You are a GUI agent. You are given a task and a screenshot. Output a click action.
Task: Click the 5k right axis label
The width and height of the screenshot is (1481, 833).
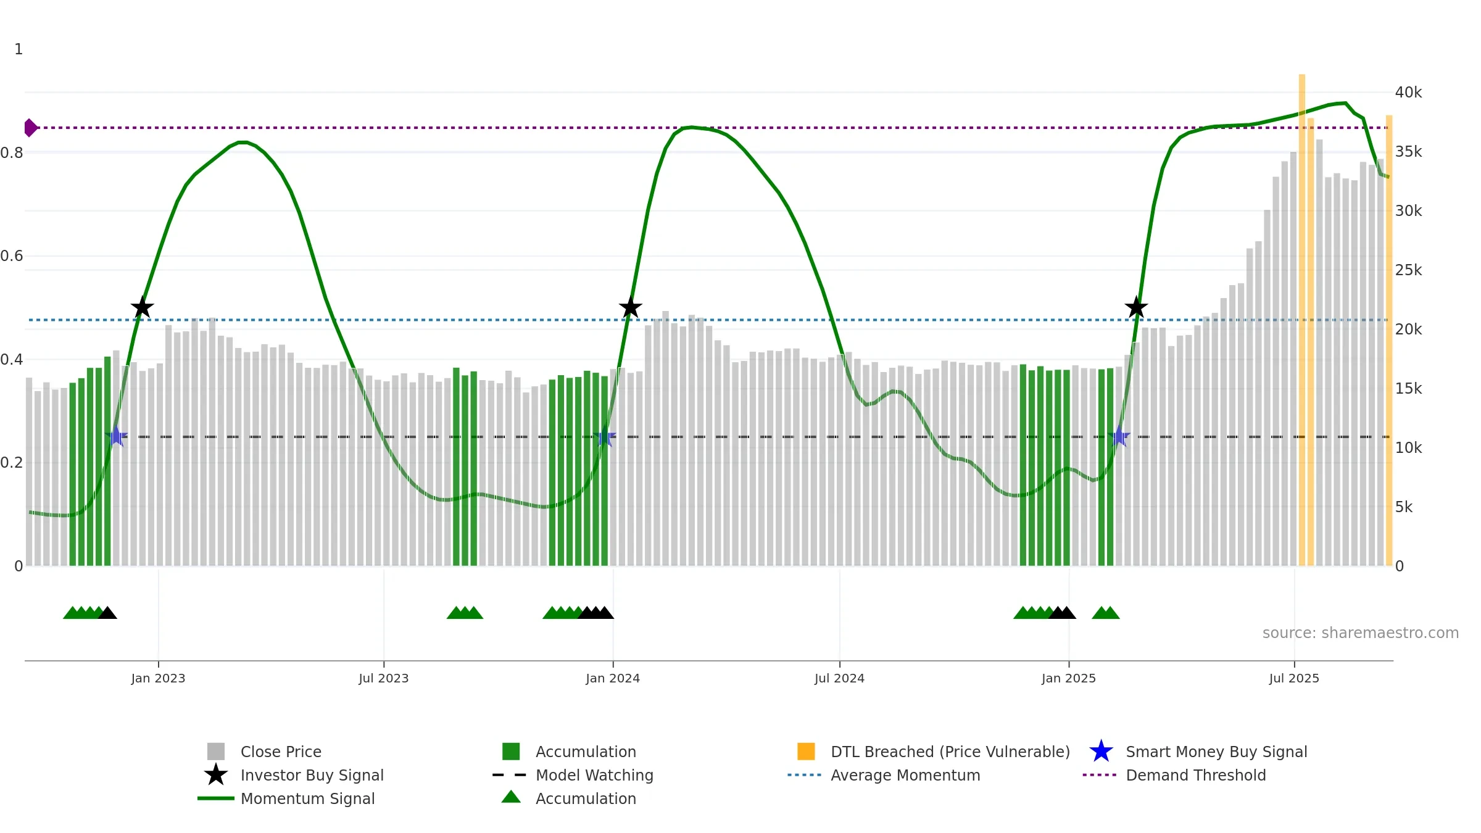[1404, 507]
